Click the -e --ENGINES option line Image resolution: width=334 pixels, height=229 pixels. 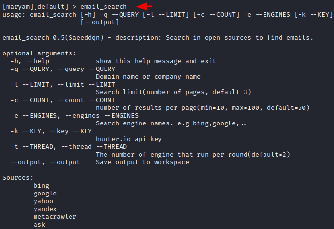(74, 116)
